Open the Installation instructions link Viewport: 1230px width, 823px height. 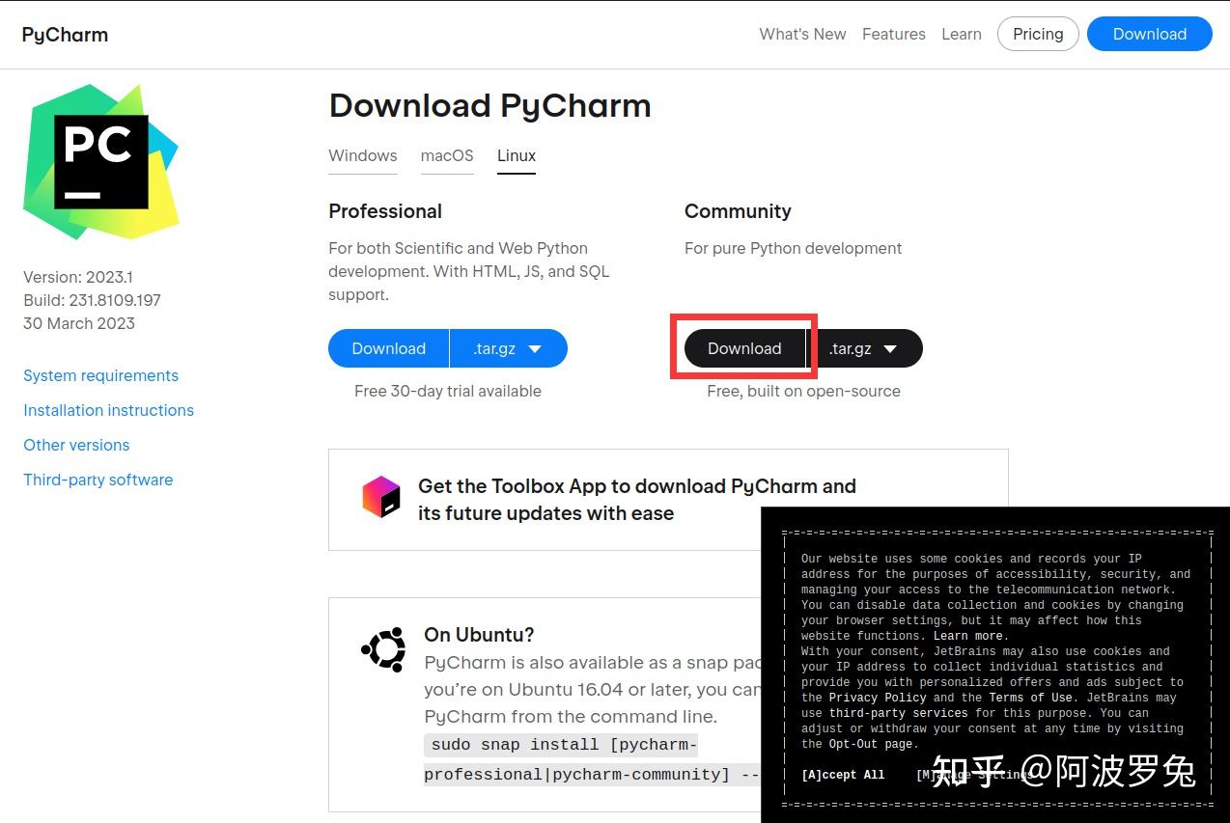(108, 410)
